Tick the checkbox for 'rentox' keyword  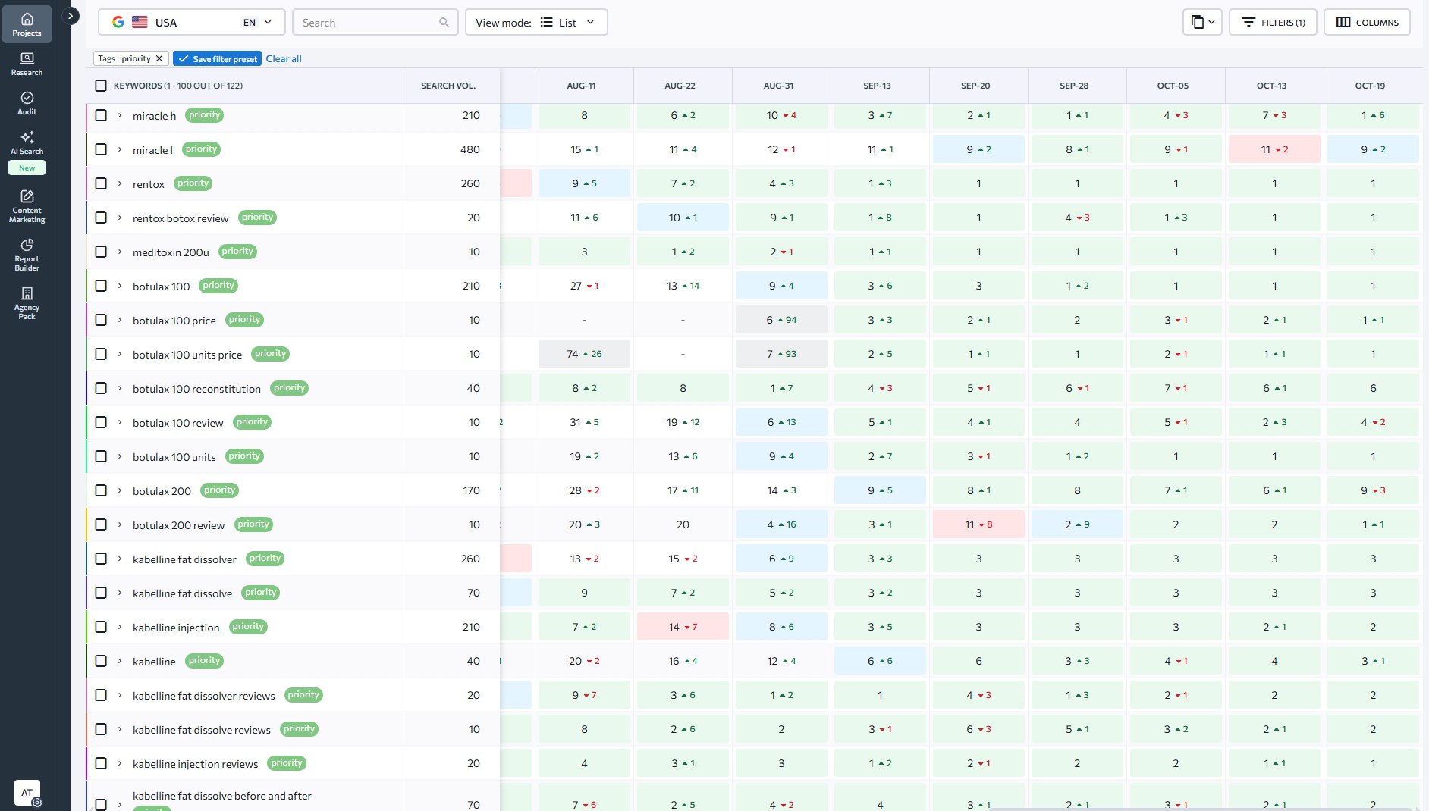[101, 183]
